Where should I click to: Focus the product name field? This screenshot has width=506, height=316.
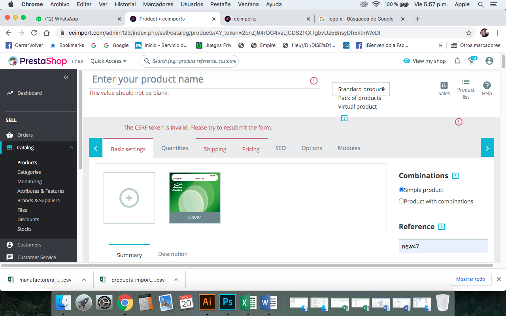tap(204, 79)
